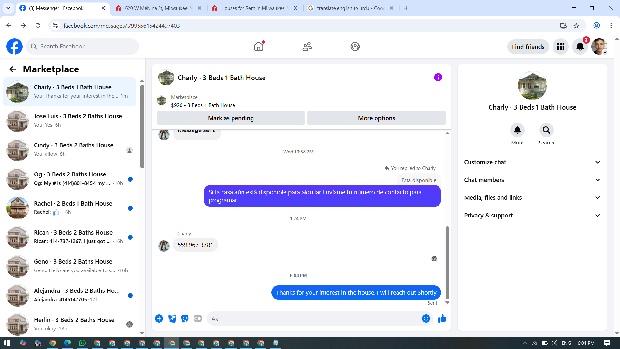This screenshot has width=620, height=349.
Task: Open Jose Luis 3 Beds 2 Baths conversation
Action: [69, 121]
